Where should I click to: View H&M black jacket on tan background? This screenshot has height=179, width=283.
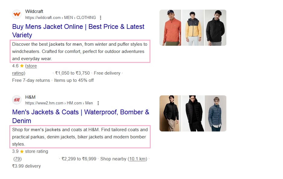pos(170,113)
